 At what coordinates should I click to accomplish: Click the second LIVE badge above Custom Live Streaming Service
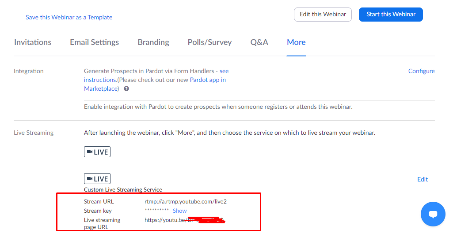tap(97, 179)
